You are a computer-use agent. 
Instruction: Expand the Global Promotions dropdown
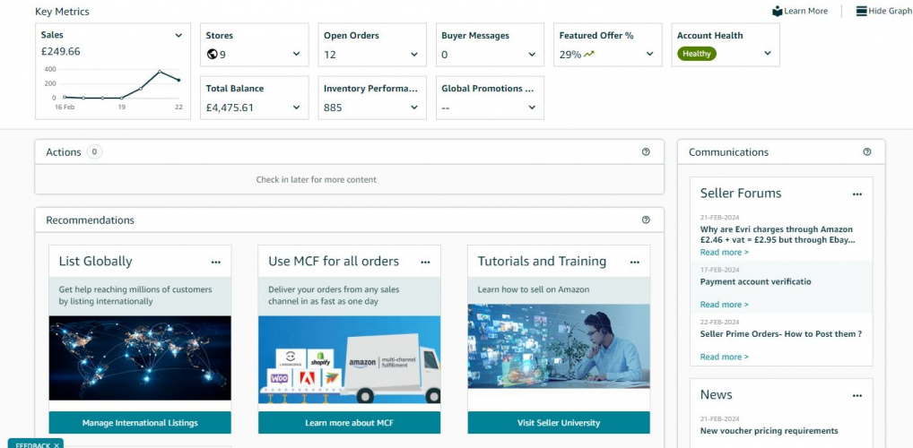coord(532,107)
